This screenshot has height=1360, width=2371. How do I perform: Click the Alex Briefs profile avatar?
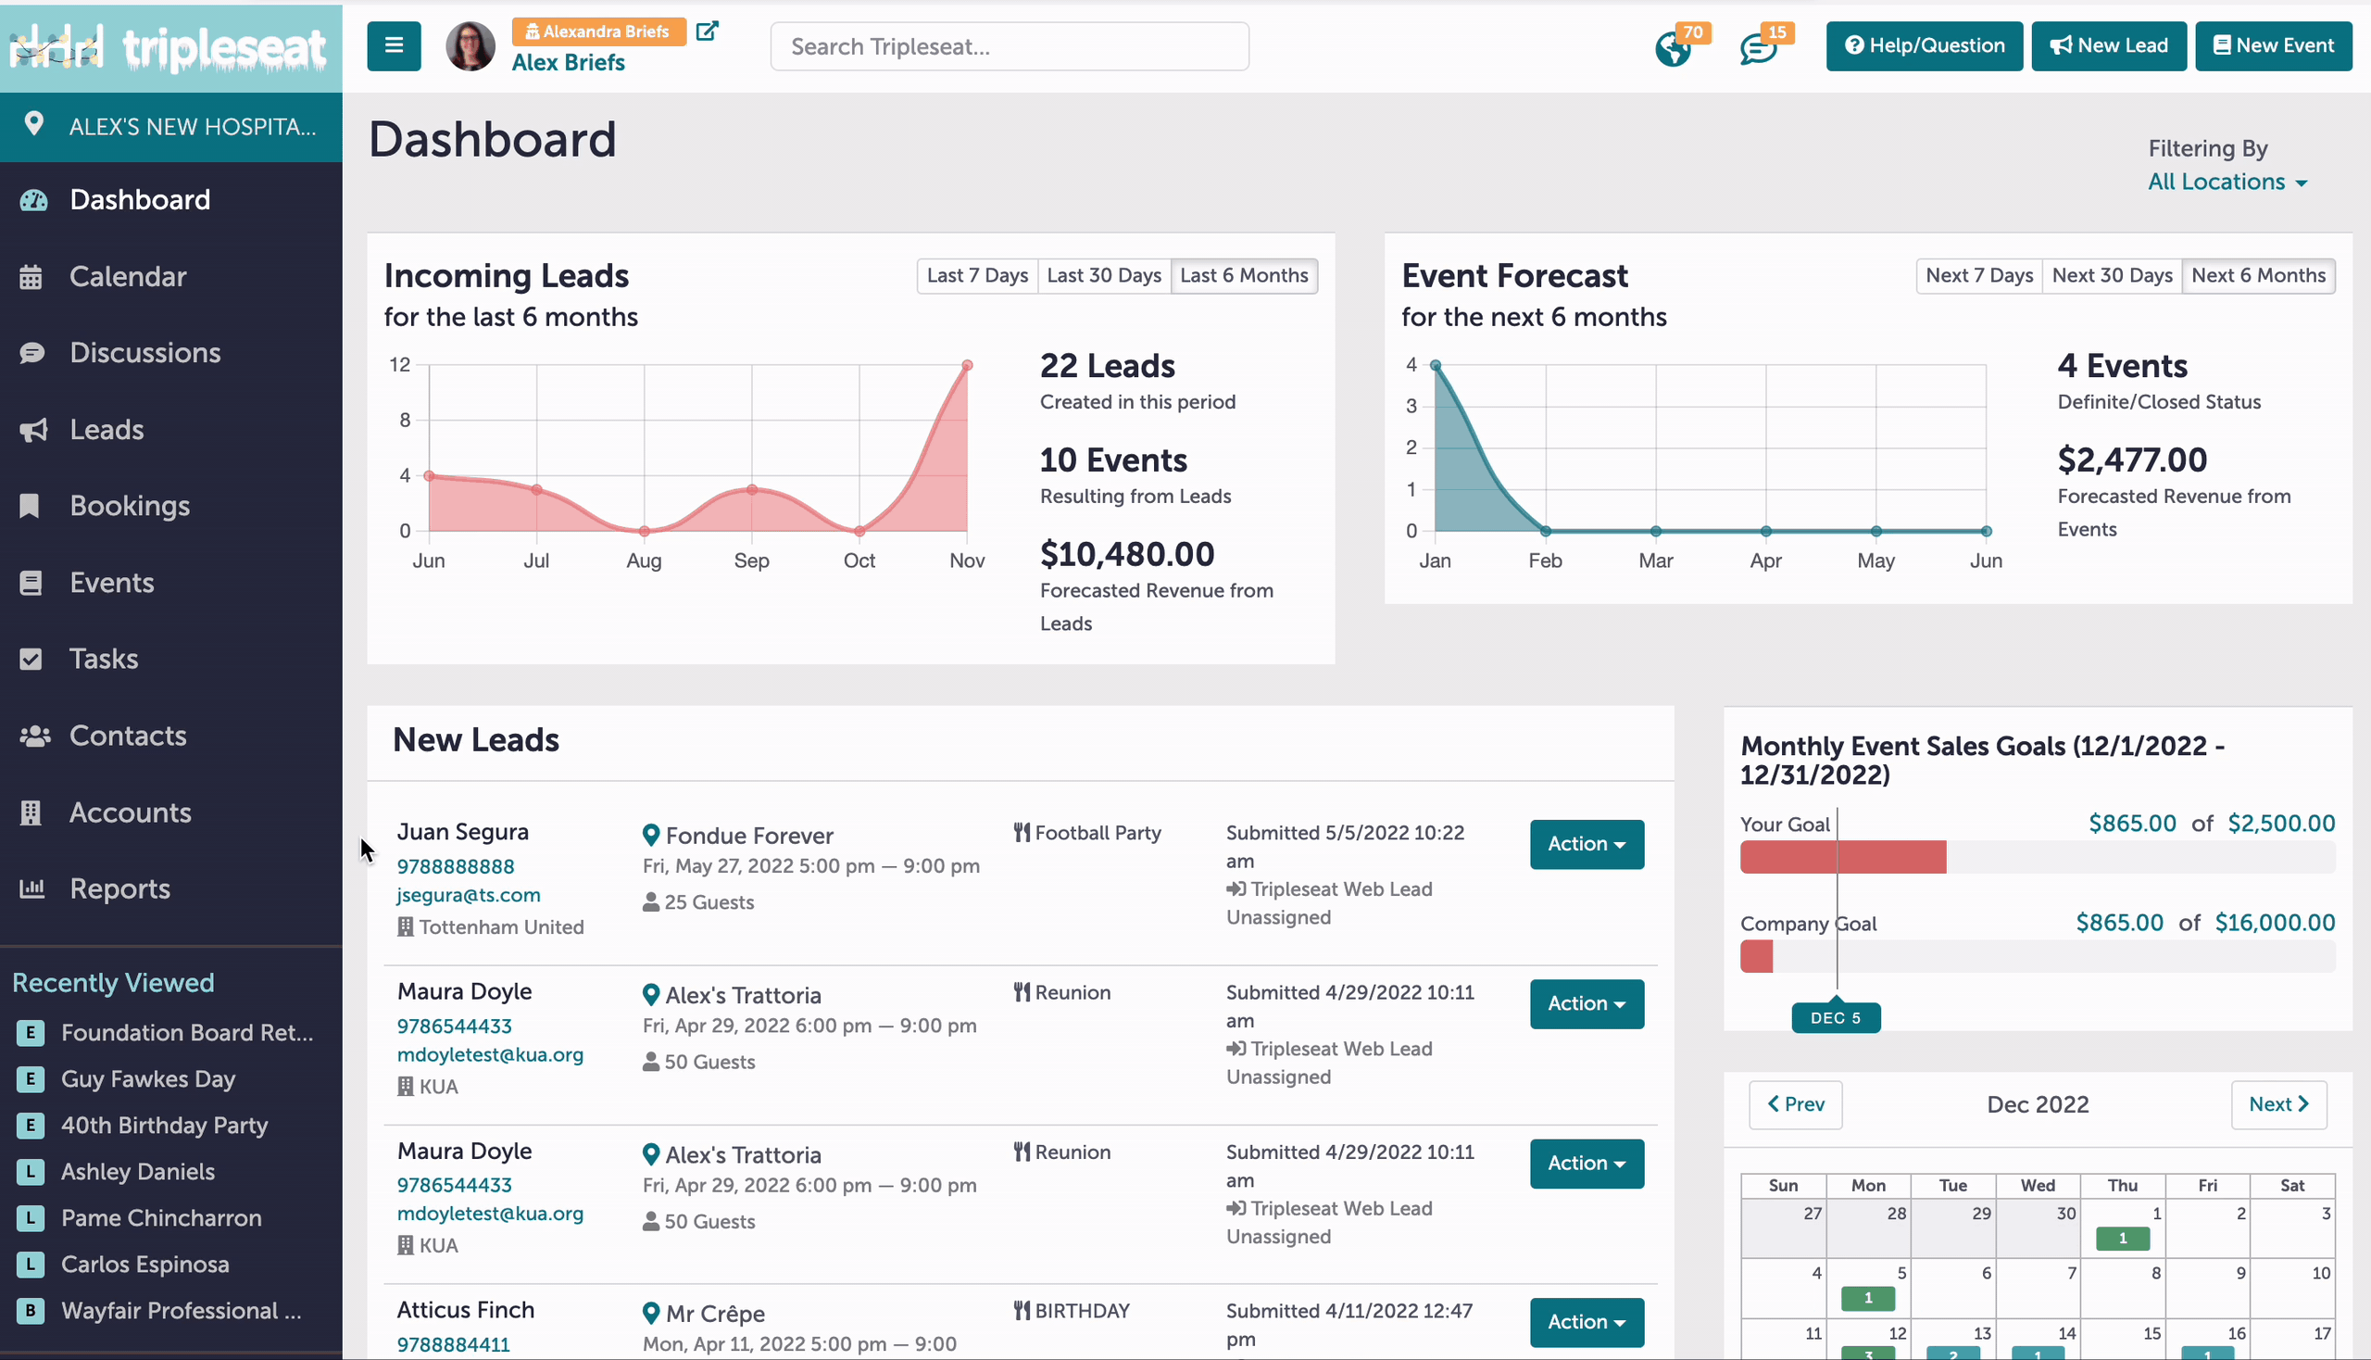(x=470, y=46)
